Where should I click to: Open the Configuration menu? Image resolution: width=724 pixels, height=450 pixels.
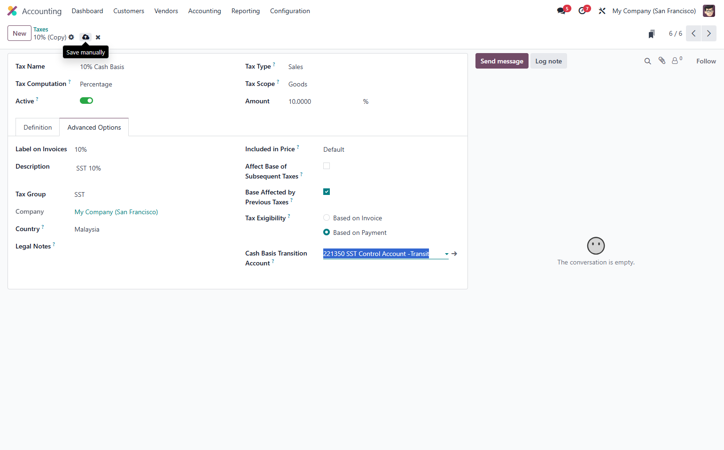pos(290,11)
